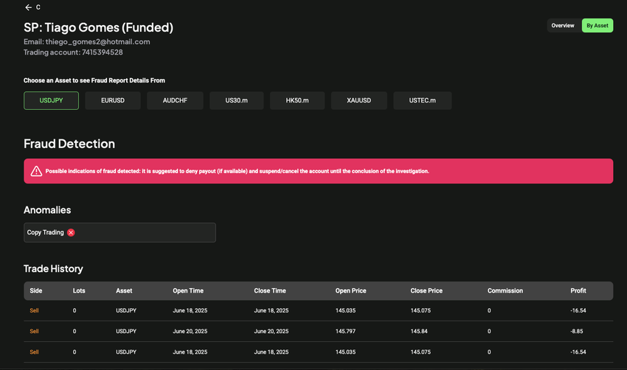Click the email address thiego_gomes2@hotmail.com
This screenshot has width=627, height=370.
[x=98, y=42]
